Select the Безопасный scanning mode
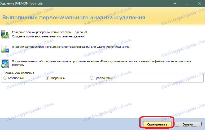Image resolution: width=205 pixels, height=130 pixels. 14,78
